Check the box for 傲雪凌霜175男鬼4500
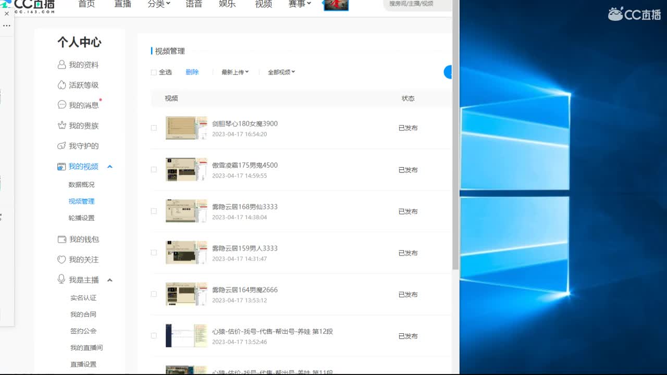 [154, 169]
